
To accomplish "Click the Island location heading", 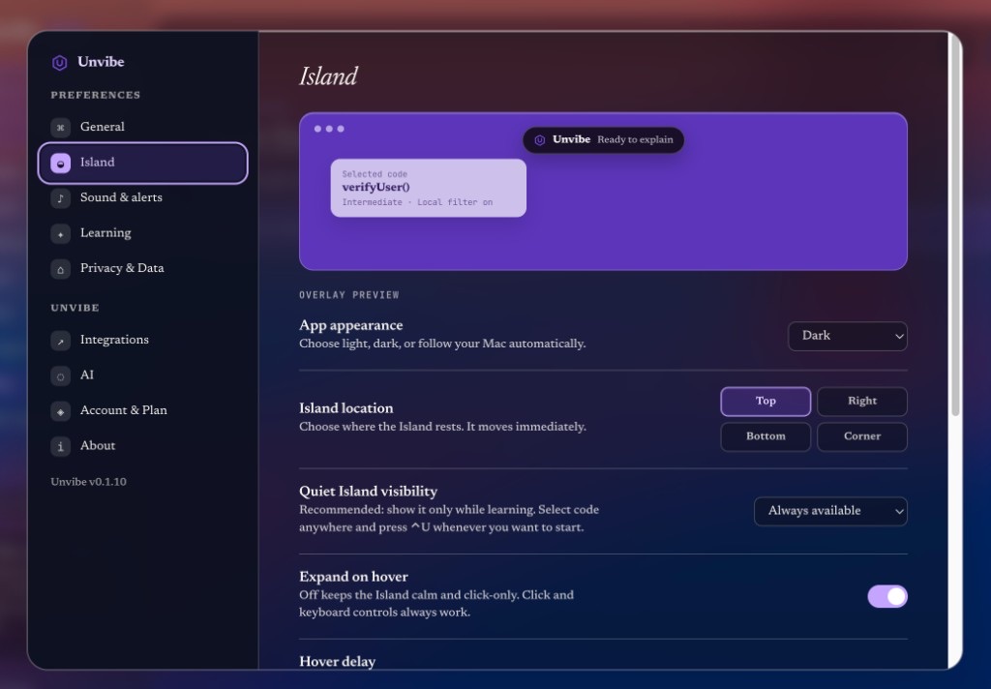I will click(x=345, y=408).
